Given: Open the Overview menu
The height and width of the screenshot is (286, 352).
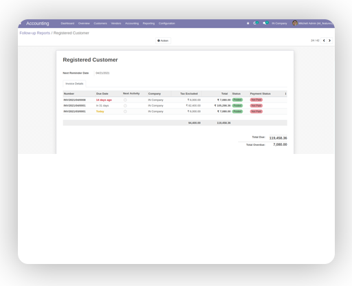Looking at the screenshot, I should click(84, 23).
